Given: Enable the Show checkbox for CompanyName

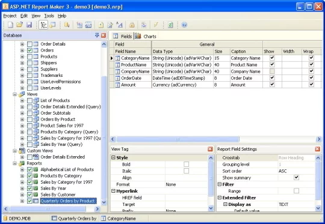Looking at the screenshot, I should (x=272, y=71).
